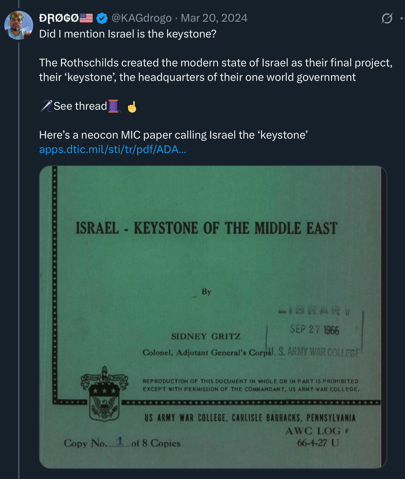Click the pointing-up finger emoji

pyautogui.click(x=132, y=107)
